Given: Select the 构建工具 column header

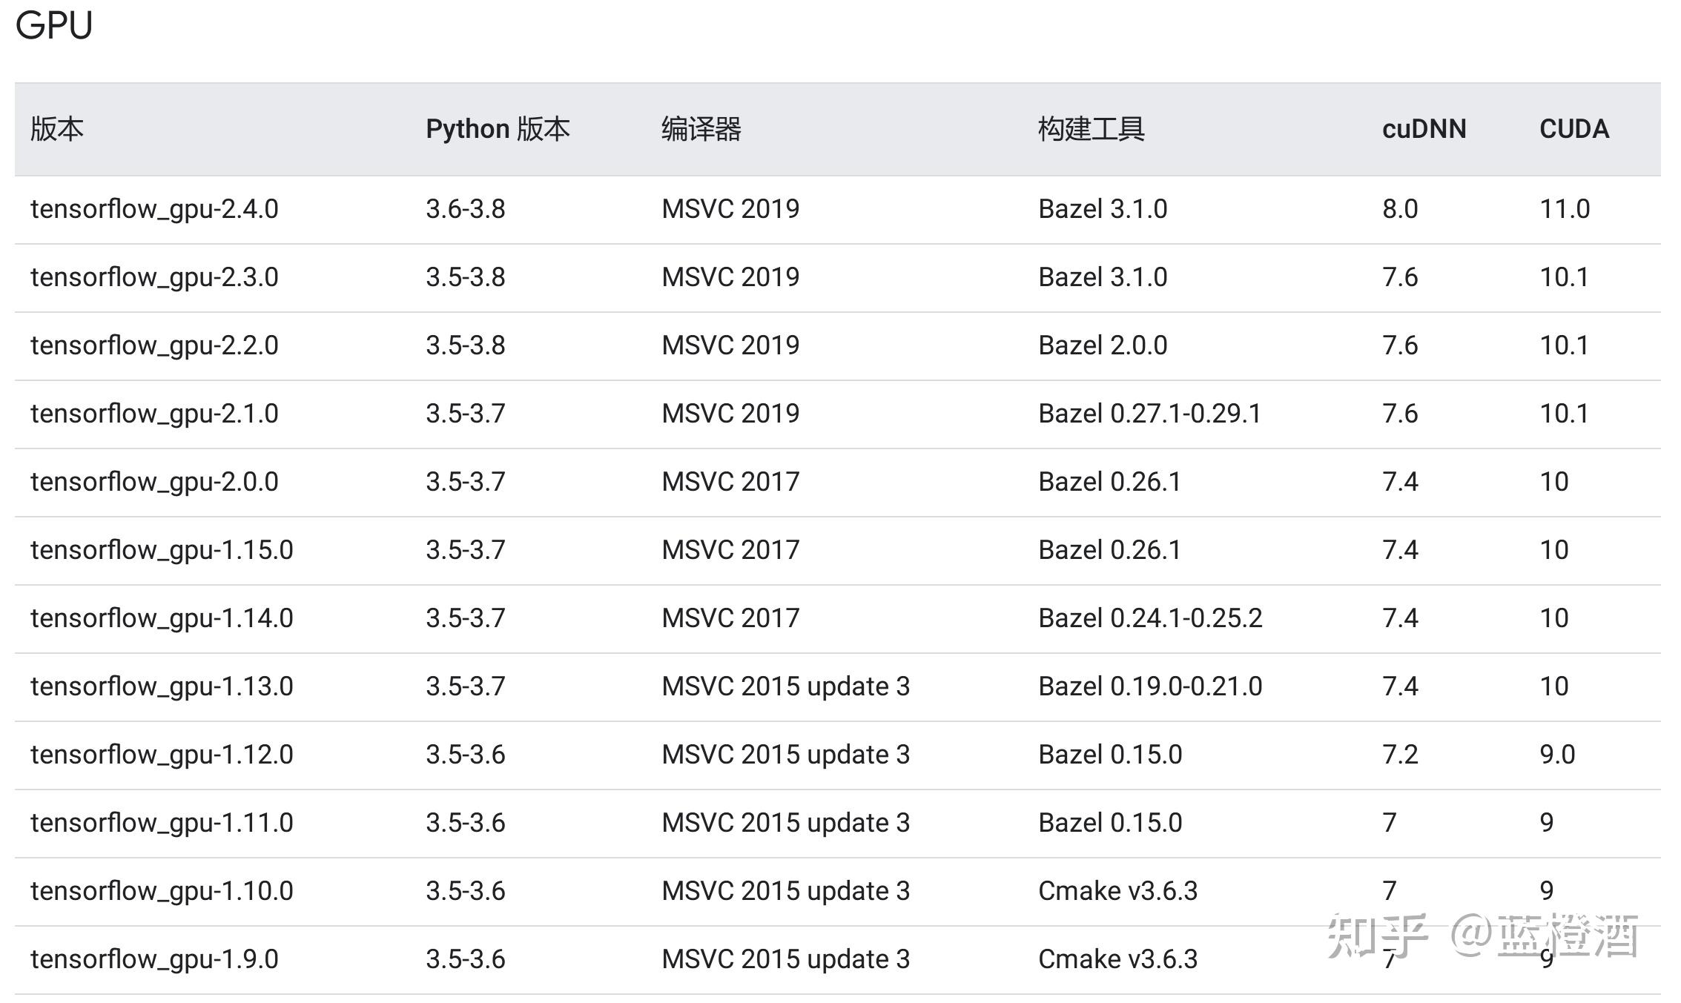Looking at the screenshot, I should click(1092, 129).
